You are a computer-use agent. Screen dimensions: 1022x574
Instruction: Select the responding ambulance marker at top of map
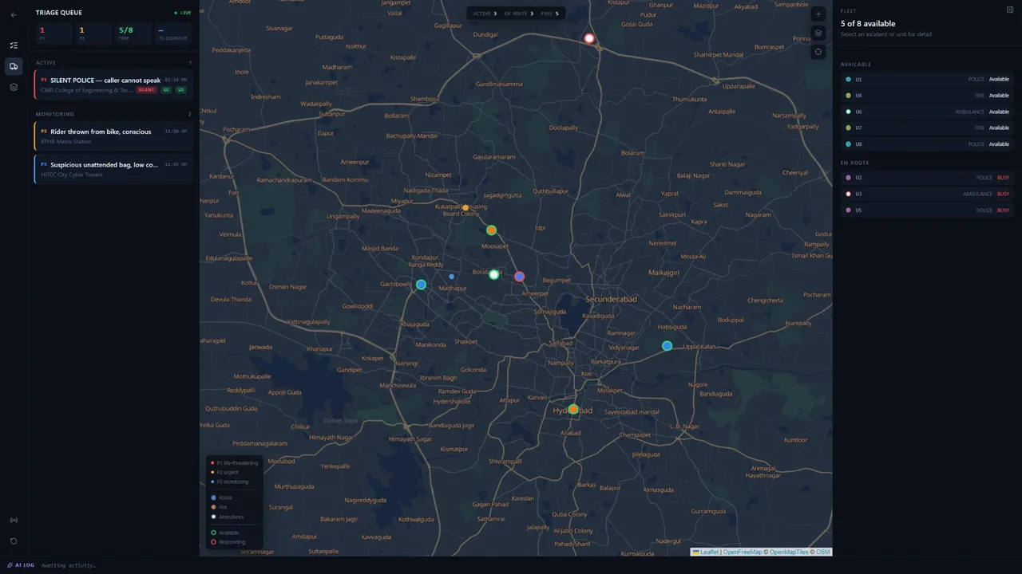pos(589,38)
